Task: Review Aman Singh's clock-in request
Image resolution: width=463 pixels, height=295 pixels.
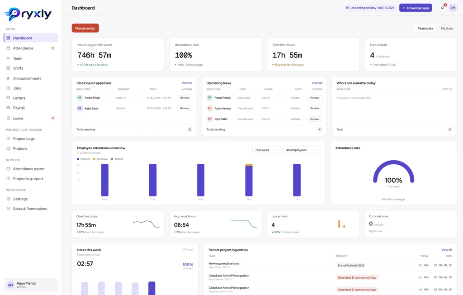Action: [x=185, y=98]
